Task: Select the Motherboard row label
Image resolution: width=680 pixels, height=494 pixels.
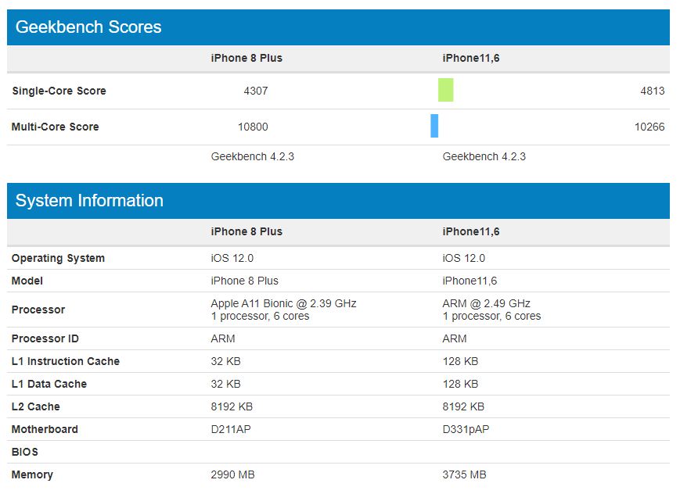Action: click(x=45, y=429)
